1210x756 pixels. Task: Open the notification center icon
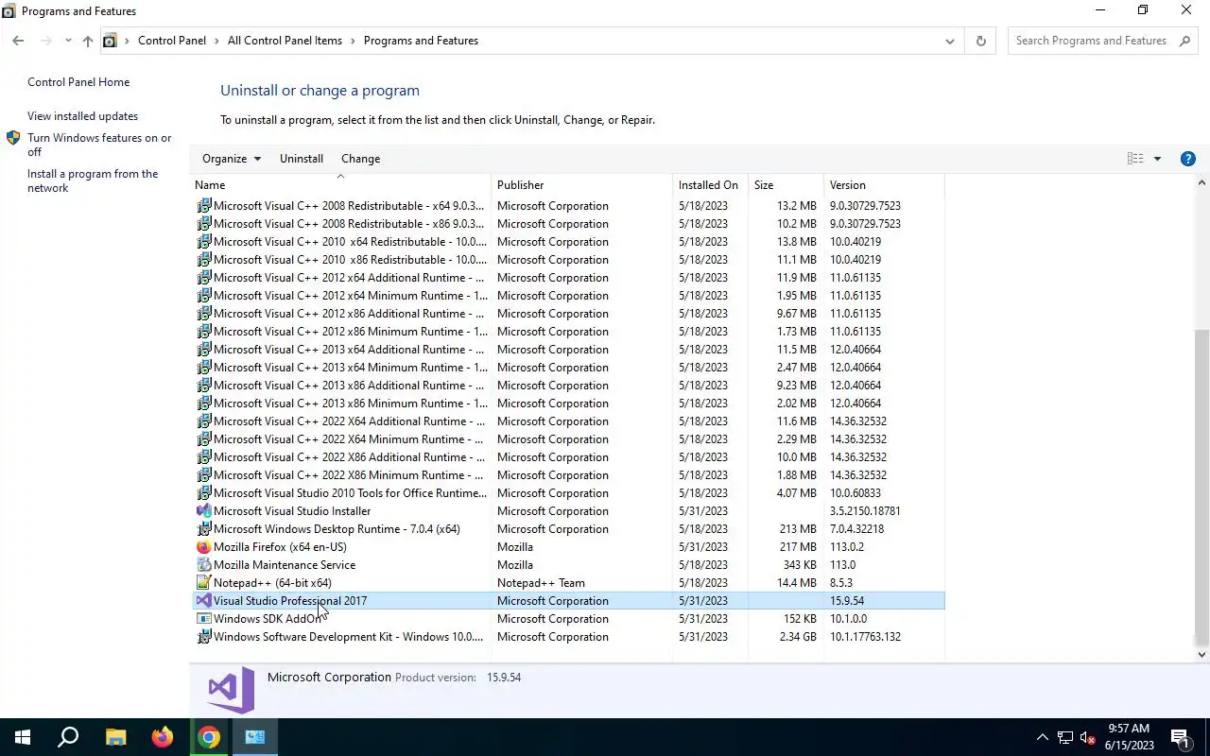1180,737
